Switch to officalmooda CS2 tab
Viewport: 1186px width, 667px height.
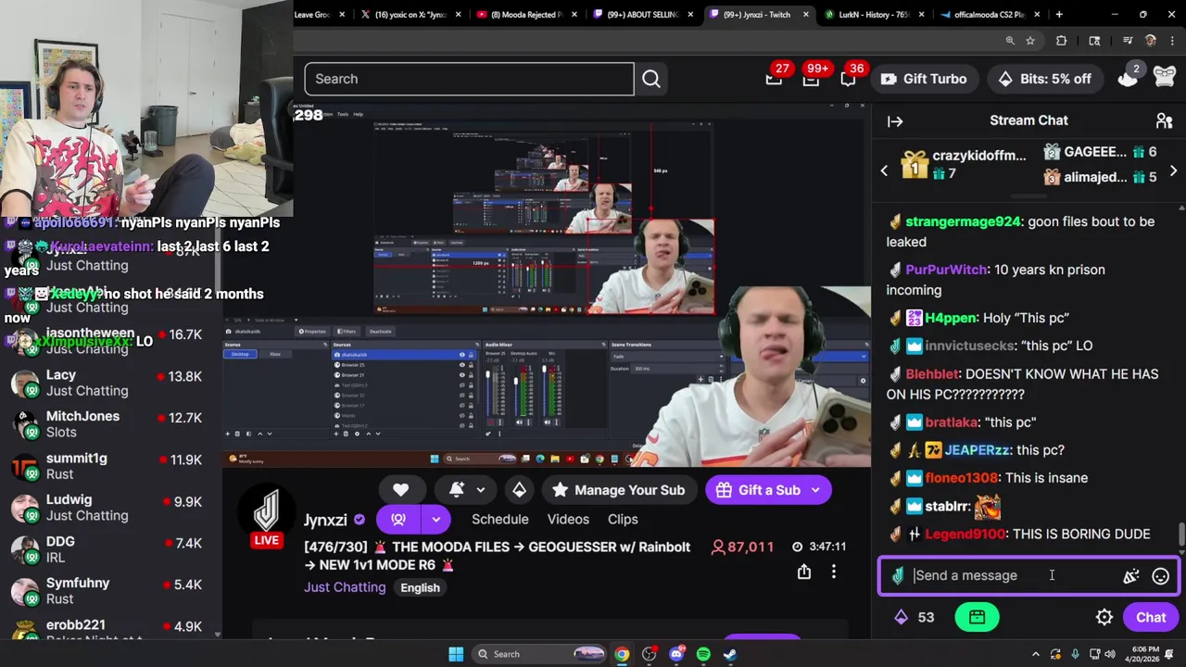(x=990, y=15)
